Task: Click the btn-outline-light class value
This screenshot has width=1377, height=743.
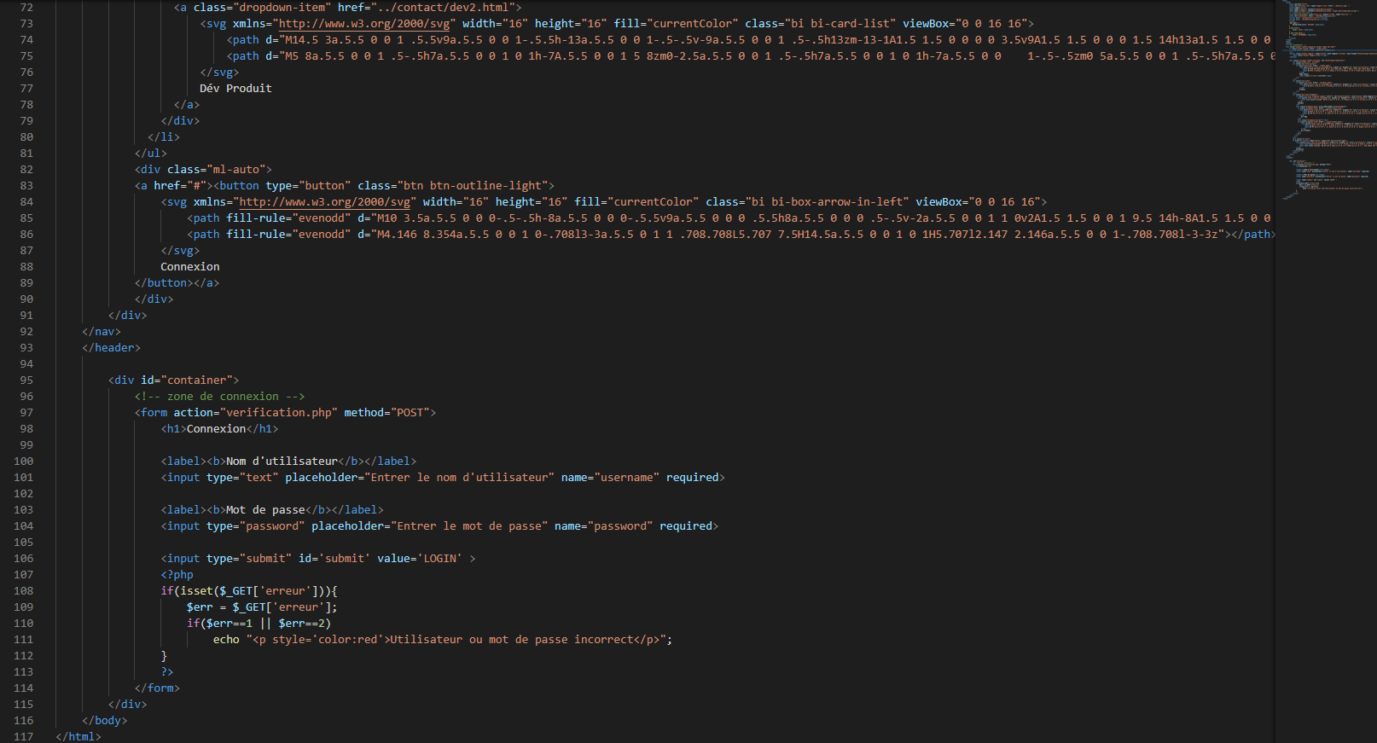Action: pos(485,186)
